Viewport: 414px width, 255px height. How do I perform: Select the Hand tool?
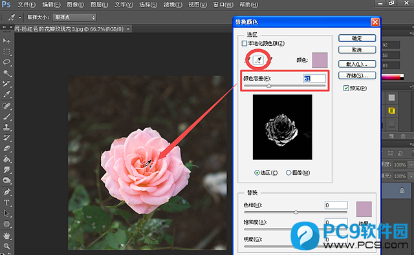(6, 236)
